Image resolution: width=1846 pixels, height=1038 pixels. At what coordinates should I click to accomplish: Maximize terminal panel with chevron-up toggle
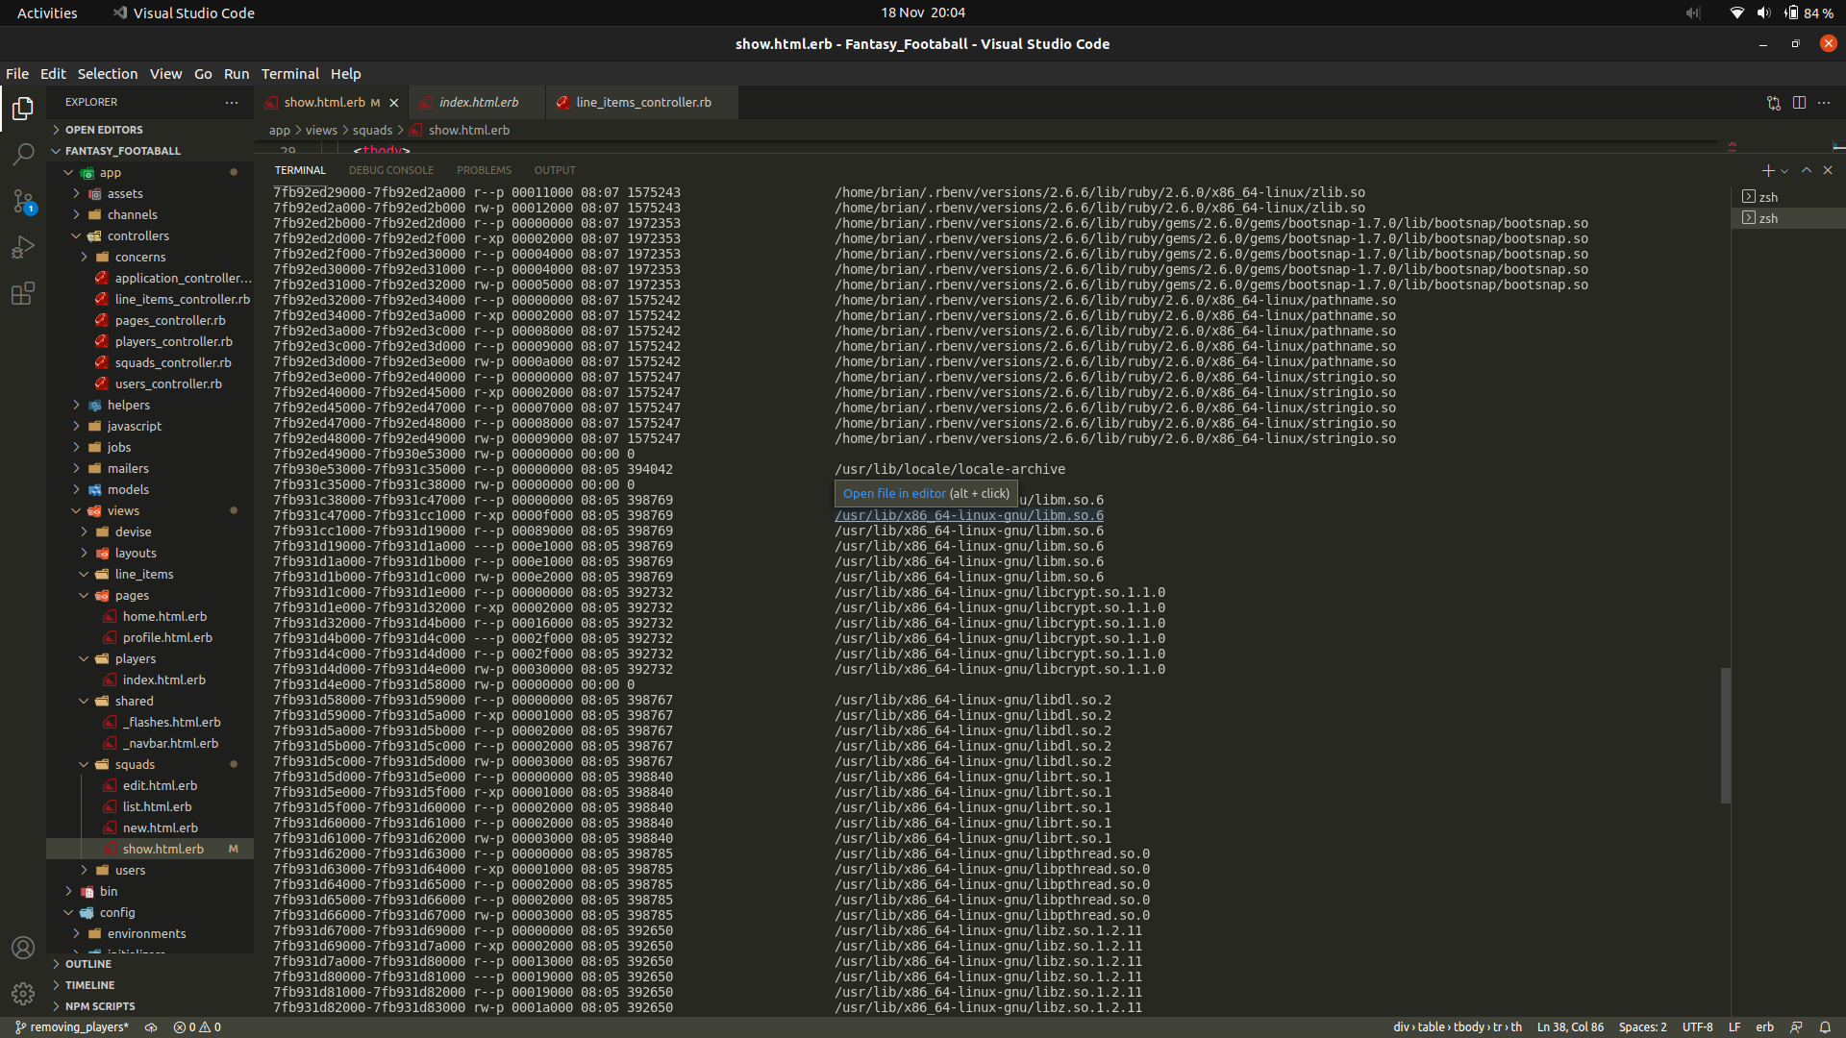pos(1807,170)
